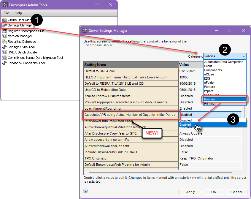Viewport: 251px width, 199px height.
Task: Click Use CD to Rebaseline Date row
Action: click(131, 90)
